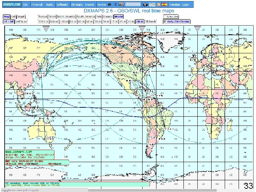Select the All bands tab
Image resolution: width=256 pixels, height=192 pixels.
click(150, 22)
